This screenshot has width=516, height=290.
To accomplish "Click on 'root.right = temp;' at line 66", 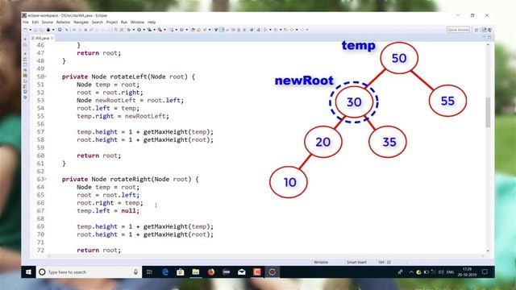I will (x=110, y=203).
